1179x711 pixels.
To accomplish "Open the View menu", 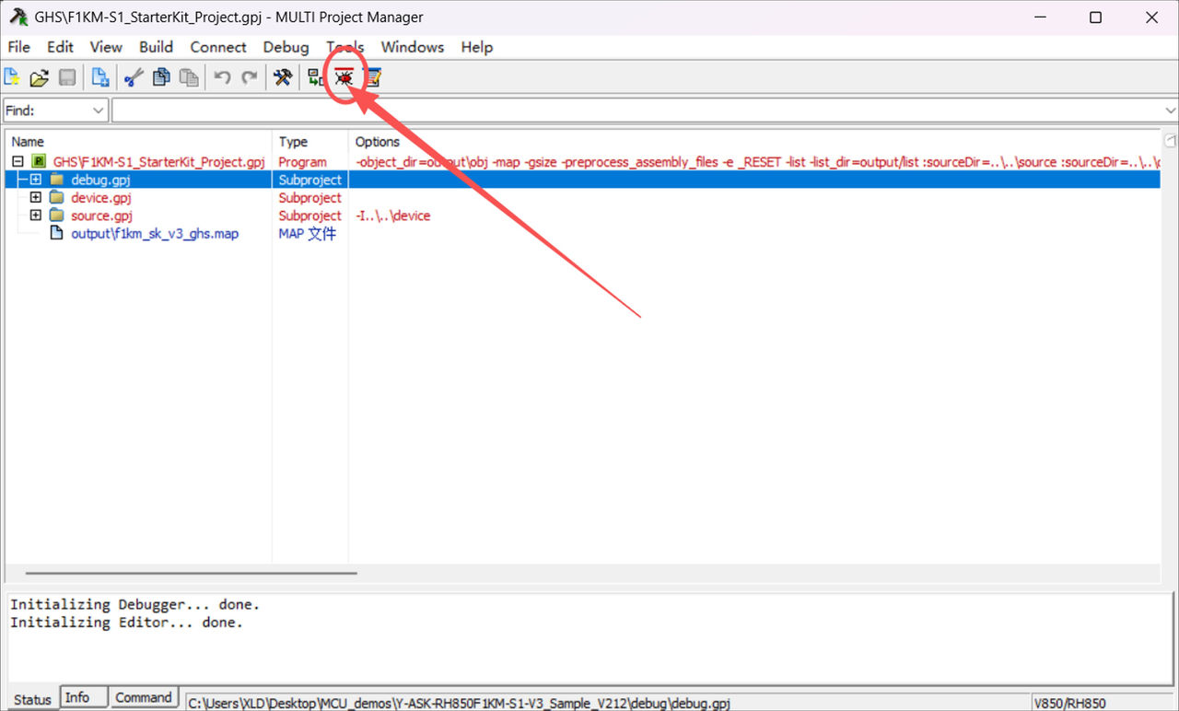I will coord(106,47).
